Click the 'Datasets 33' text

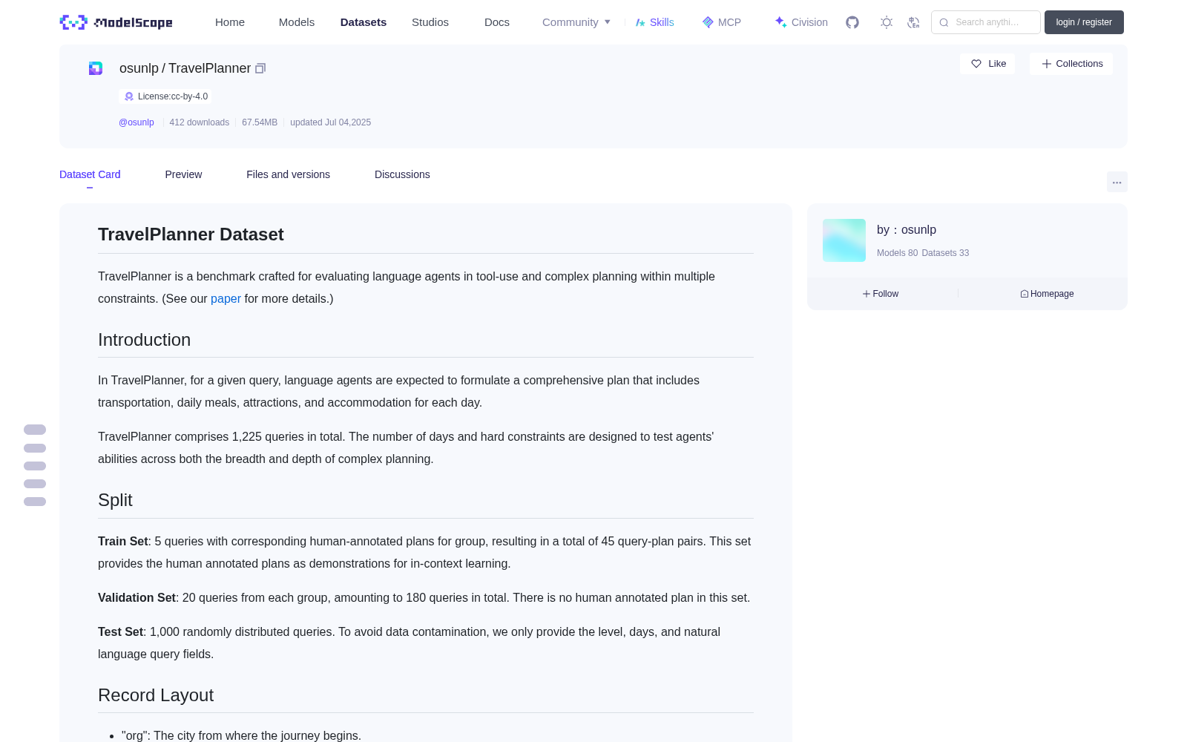coord(945,253)
